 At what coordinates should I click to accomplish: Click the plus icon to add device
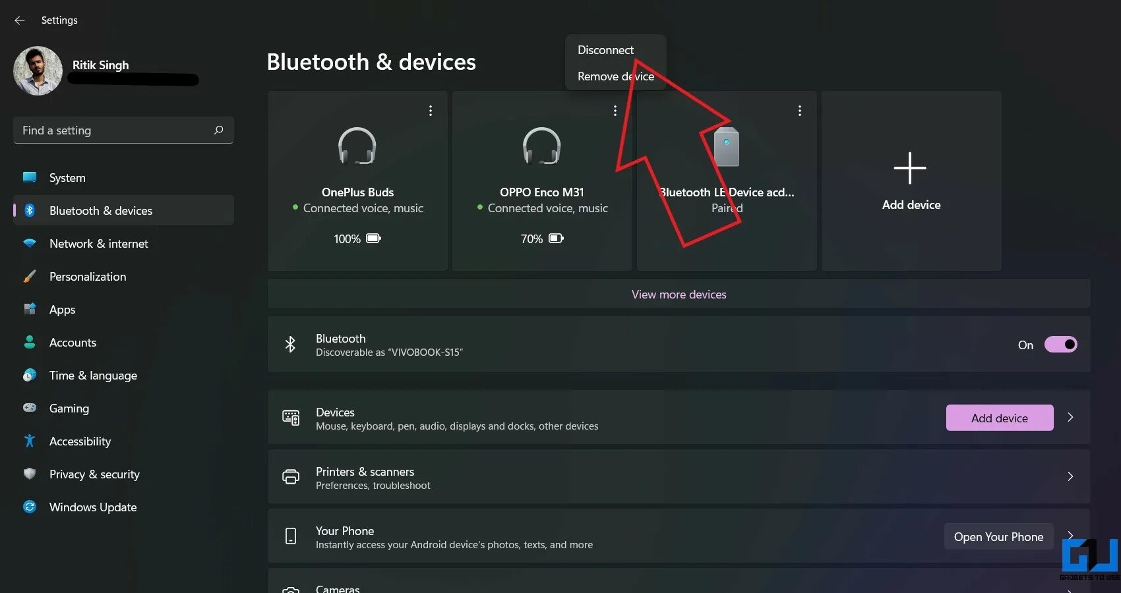click(x=910, y=168)
